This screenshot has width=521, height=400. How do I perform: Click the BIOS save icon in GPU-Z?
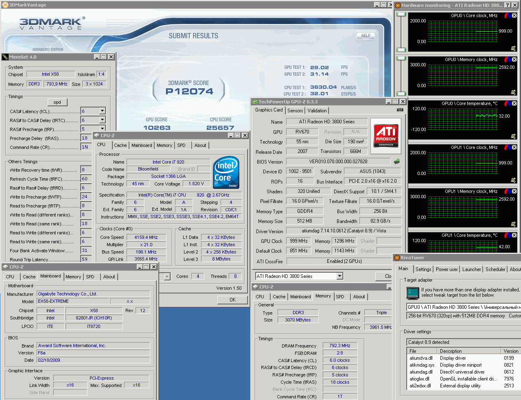click(397, 162)
